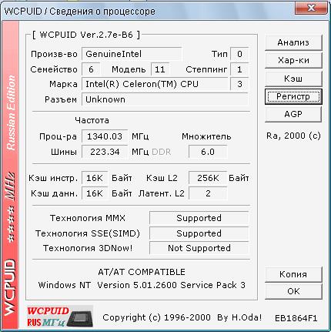Click the Ra, 2000 (c) text

click(293, 136)
